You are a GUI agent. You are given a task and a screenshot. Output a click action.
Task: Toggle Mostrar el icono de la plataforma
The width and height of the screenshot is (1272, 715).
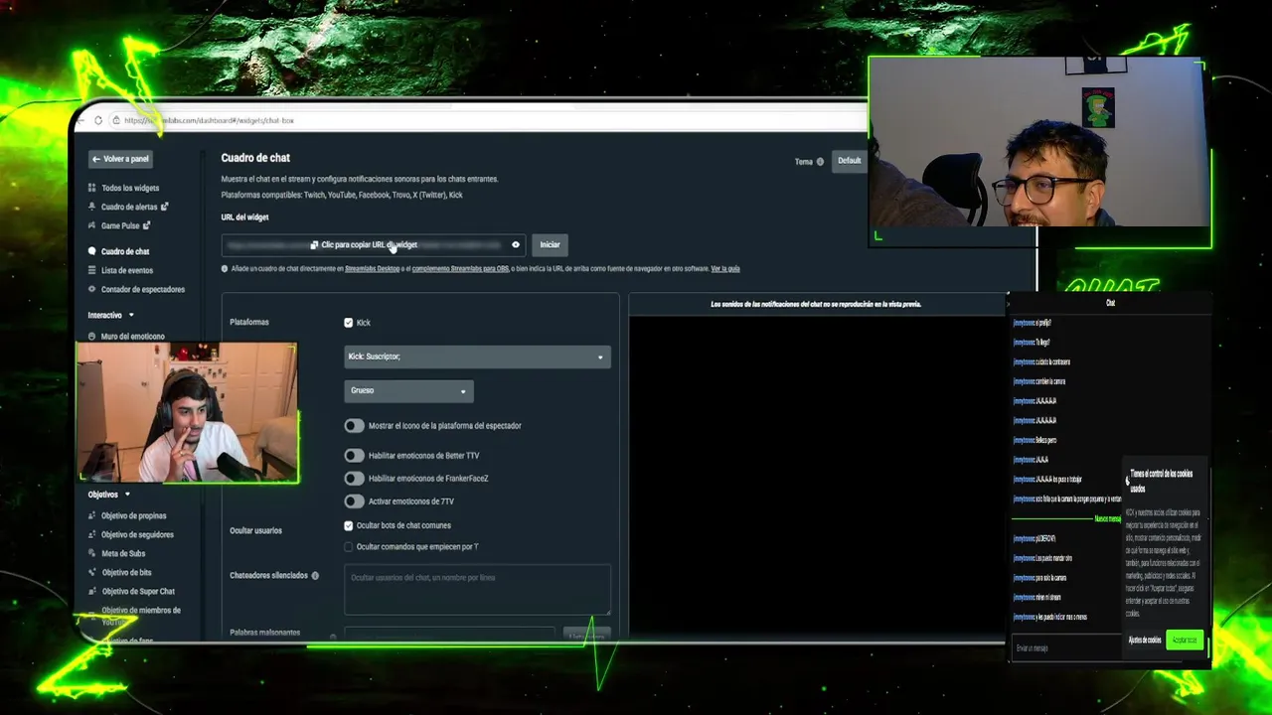(x=354, y=425)
